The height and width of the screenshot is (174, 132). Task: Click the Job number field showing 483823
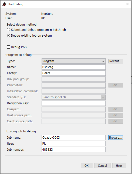(74, 150)
